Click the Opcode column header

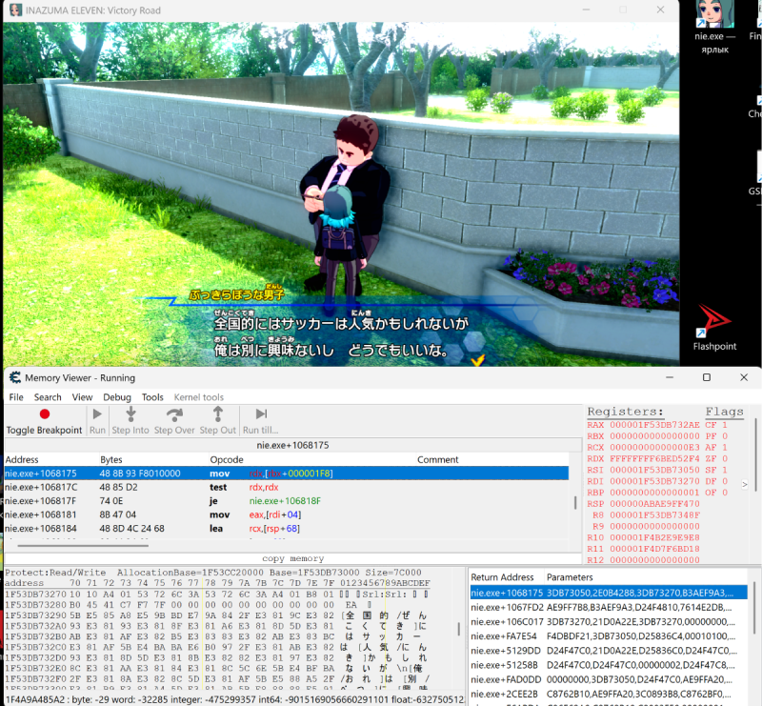pos(227,459)
